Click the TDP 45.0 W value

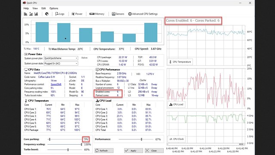153,57
